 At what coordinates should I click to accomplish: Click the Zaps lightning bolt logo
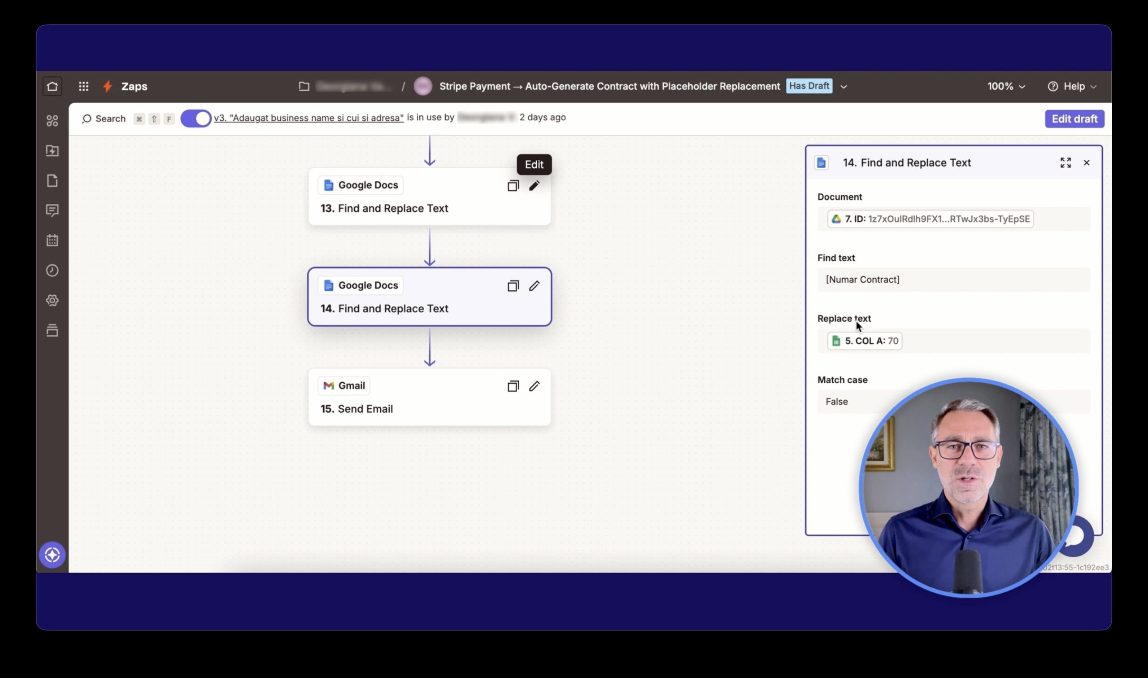point(108,86)
